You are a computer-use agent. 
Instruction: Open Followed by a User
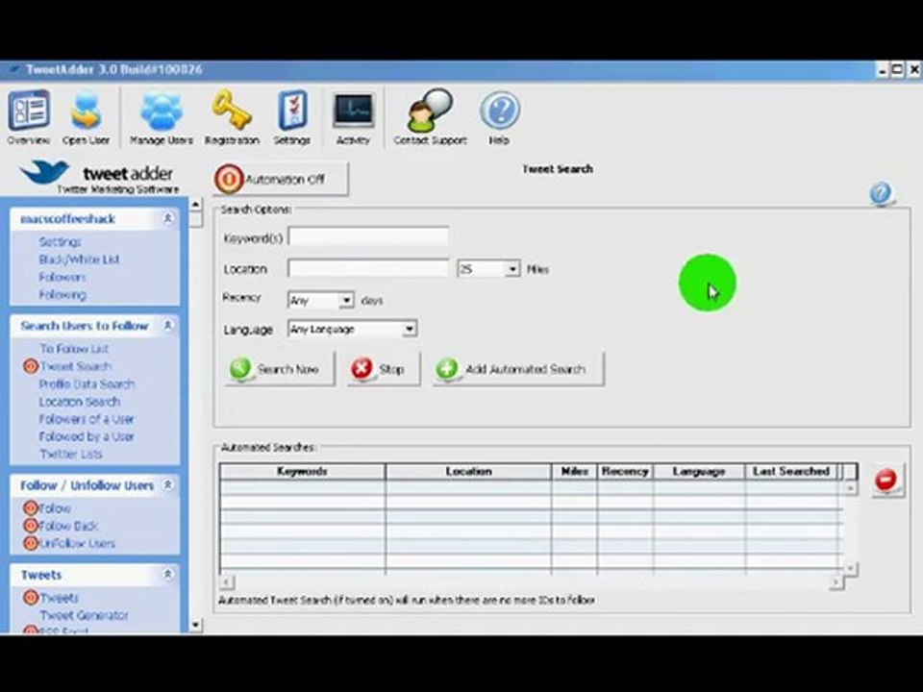click(x=87, y=436)
